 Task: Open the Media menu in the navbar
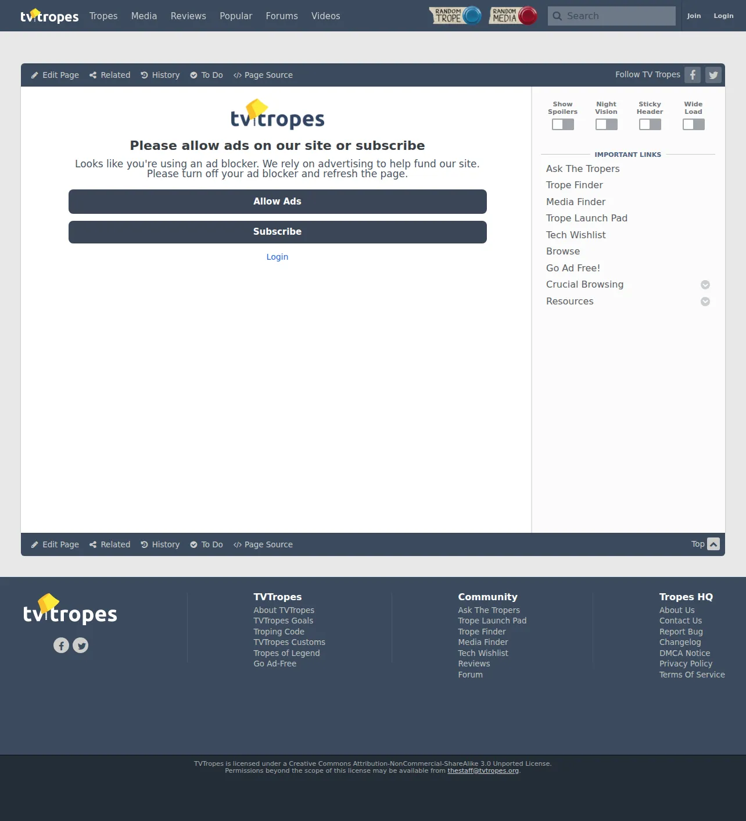tap(144, 16)
